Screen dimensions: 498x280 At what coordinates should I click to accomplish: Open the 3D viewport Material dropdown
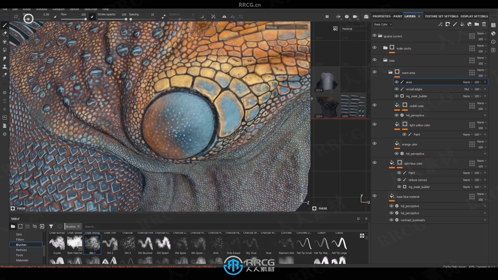[287, 27]
